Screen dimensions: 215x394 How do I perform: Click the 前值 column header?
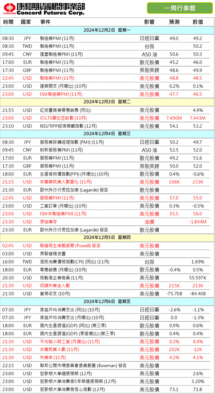pyautogui.click(x=198, y=22)
